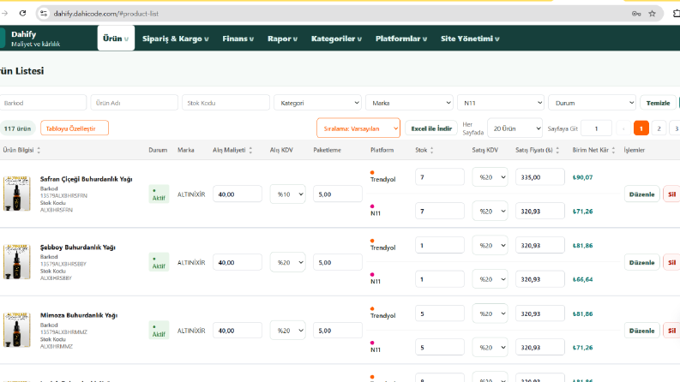The width and height of the screenshot is (680, 382).
Task: Focus the Stok Kodu search field
Action: (226, 103)
